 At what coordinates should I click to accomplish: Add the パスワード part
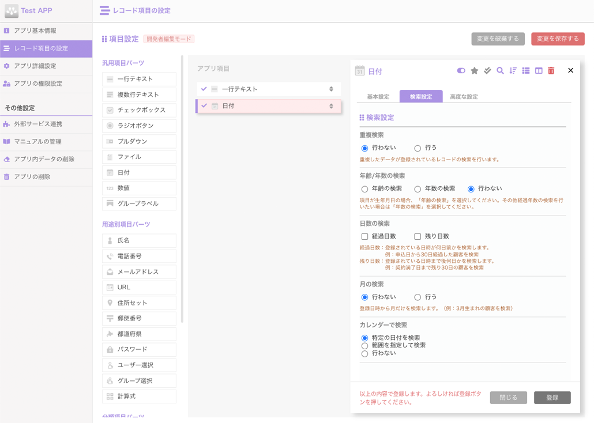tap(139, 350)
